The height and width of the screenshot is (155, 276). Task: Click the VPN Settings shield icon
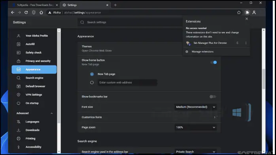(19, 95)
